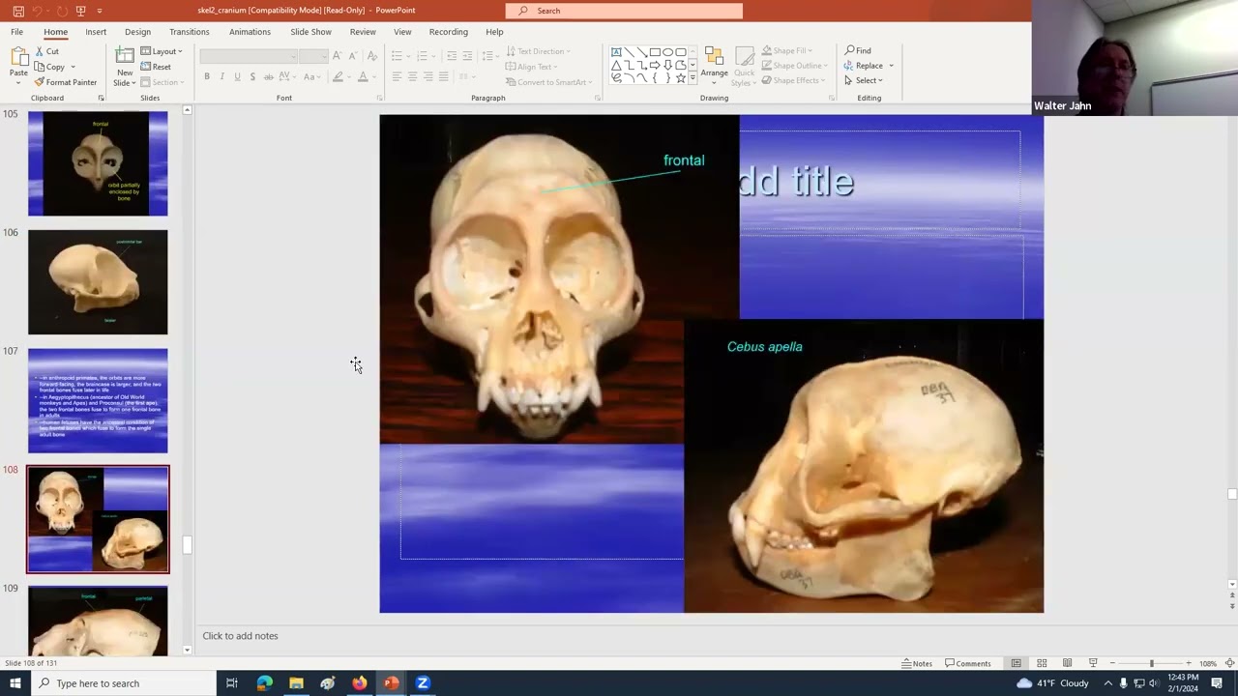Toggle Comments pane in status bar
This screenshot has width=1238, height=696.
(x=968, y=663)
